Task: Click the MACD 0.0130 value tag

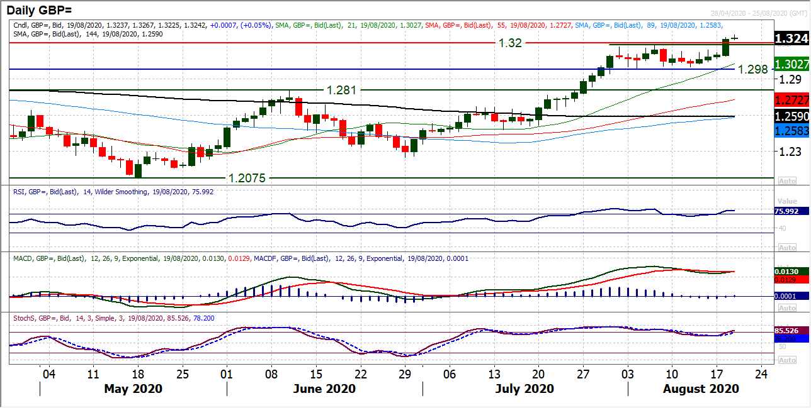Action: [787, 270]
